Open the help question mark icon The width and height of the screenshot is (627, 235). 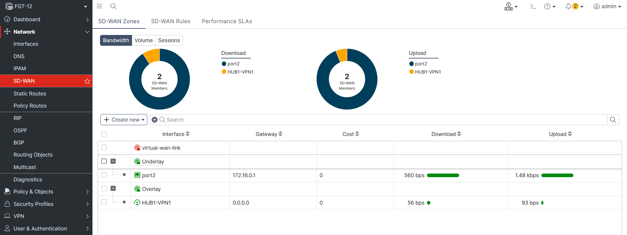[547, 7]
